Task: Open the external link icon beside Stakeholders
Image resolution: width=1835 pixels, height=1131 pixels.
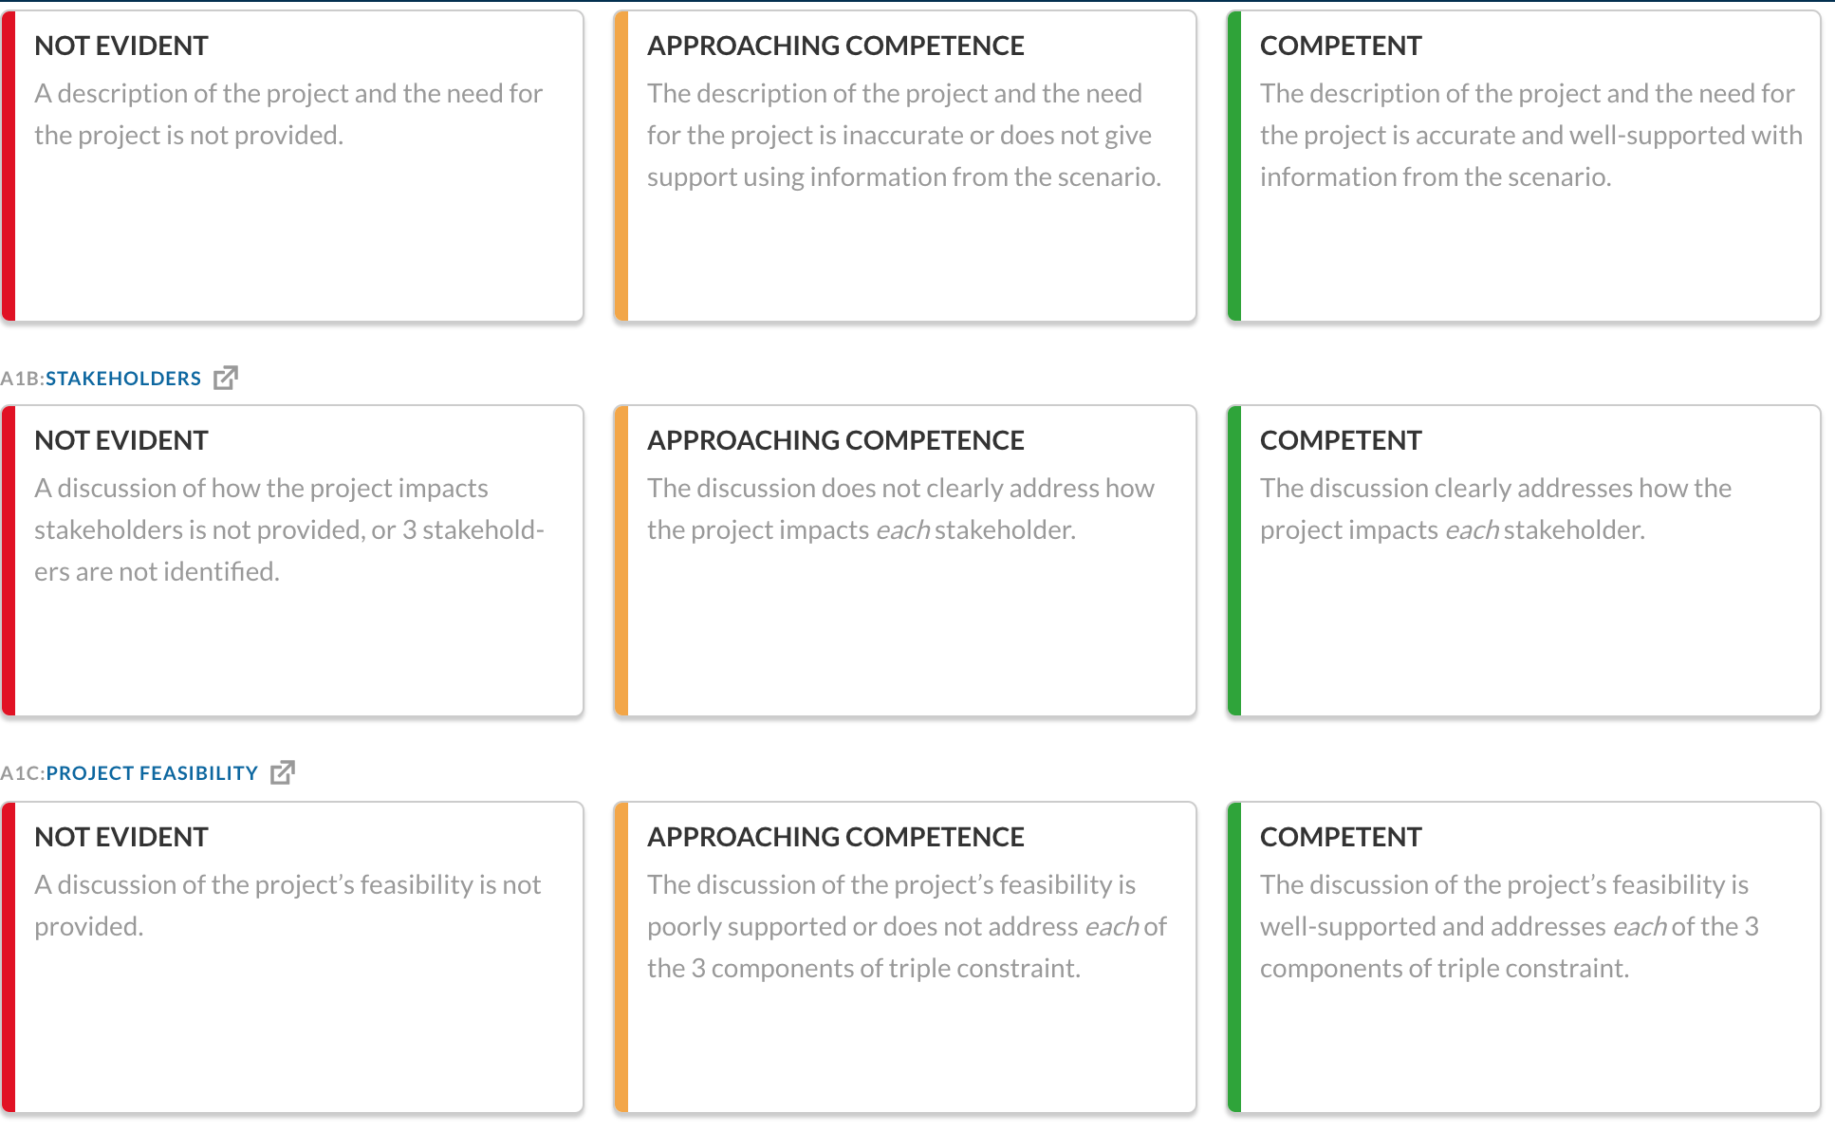Action: pos(226,378)
